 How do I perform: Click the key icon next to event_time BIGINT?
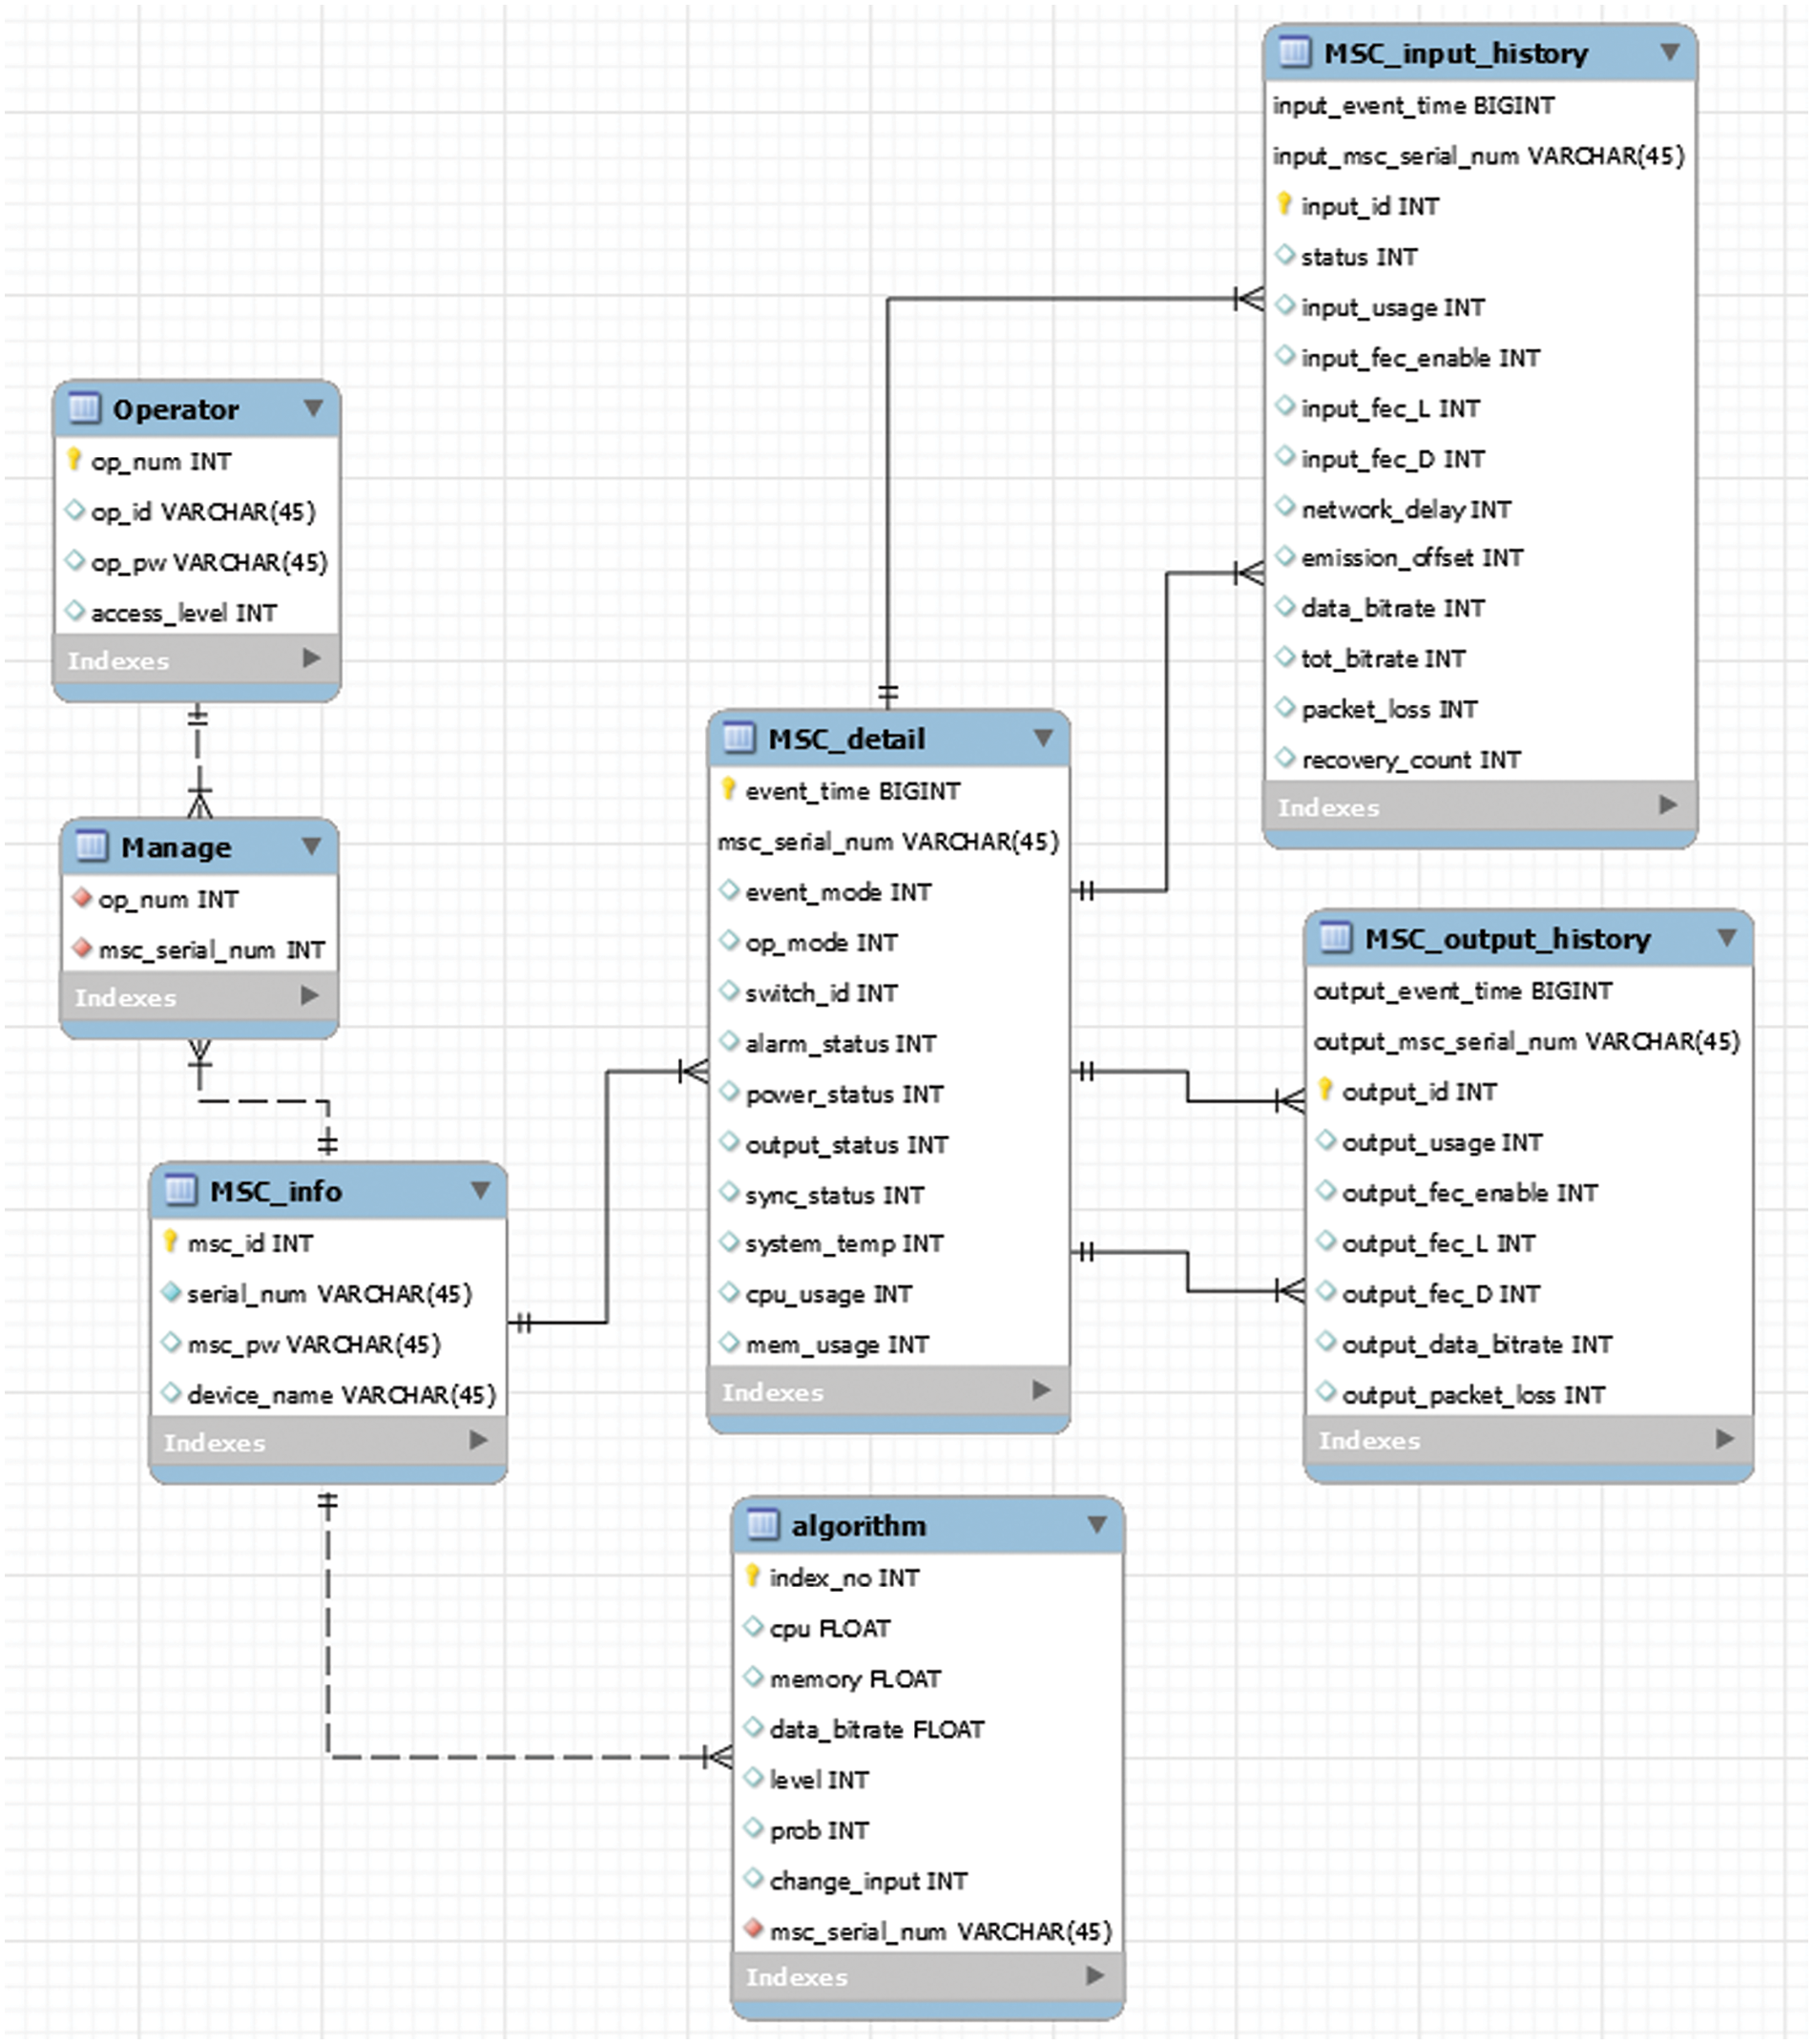pos(729,790)
